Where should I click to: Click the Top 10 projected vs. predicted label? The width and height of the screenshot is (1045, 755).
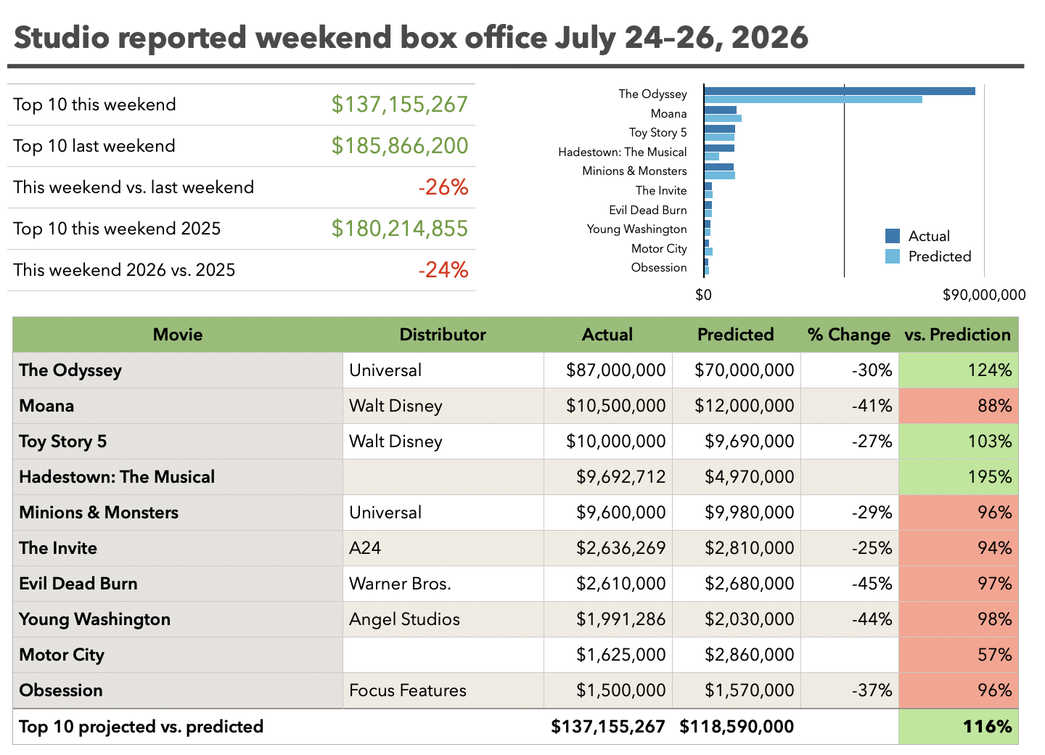[x=141, y=727]
